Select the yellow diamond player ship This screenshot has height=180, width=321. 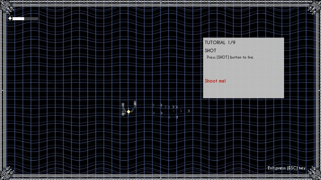click(x=129, y=111)
